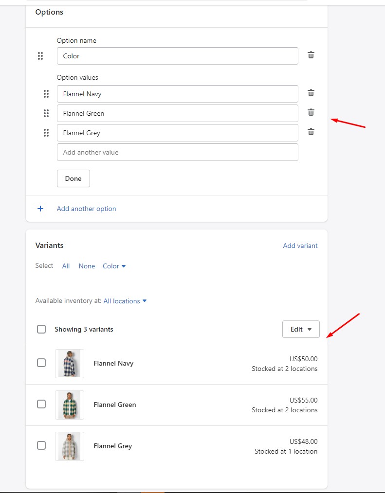Click the Add variant link

300,246
